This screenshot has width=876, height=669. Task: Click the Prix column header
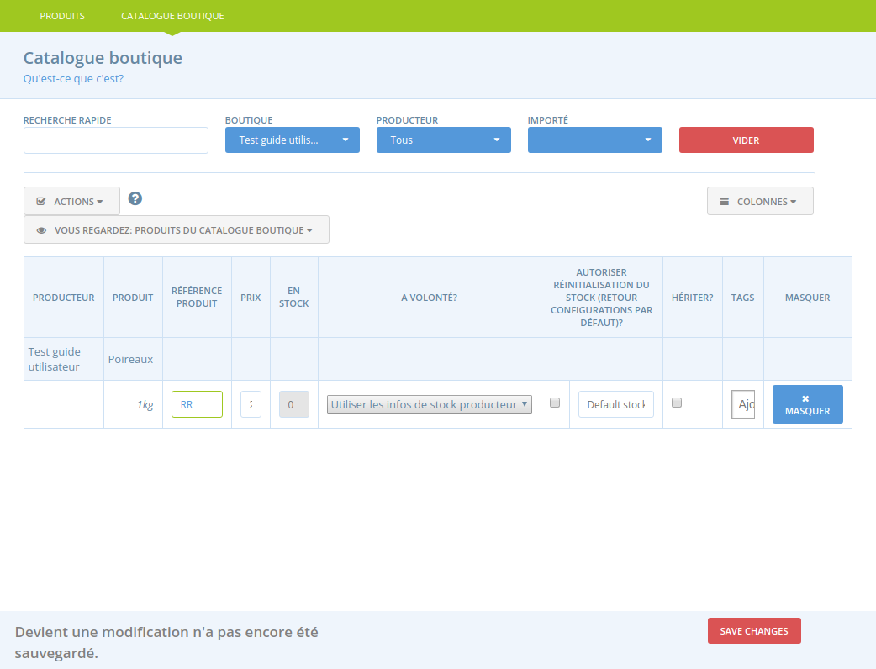pyautogui.click(x=251, y=298)
